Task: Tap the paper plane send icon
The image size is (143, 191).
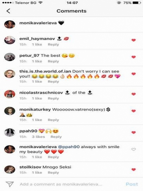Action: 10,184
